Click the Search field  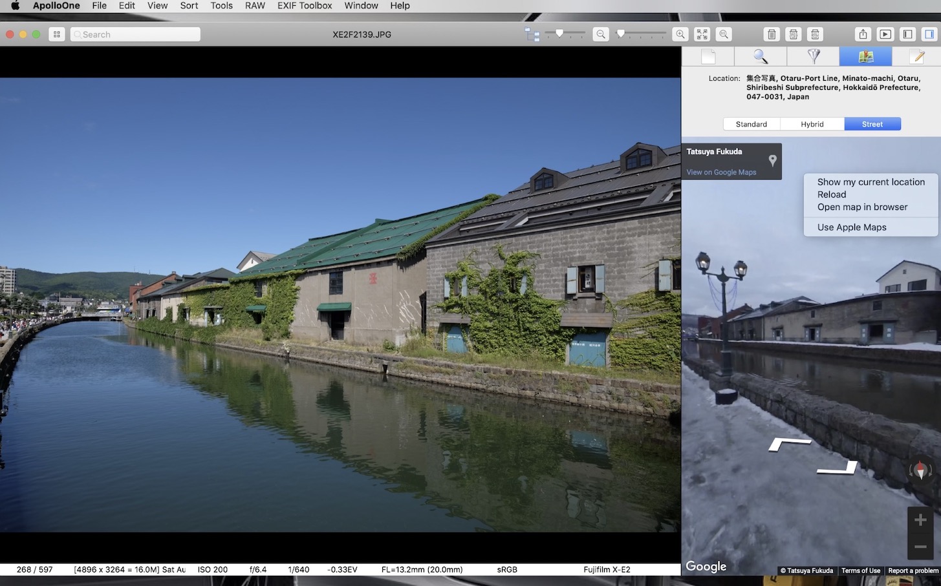point(136,34)
